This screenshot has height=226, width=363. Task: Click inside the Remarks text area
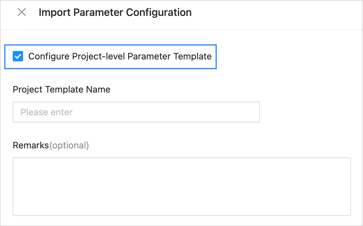click(181, 186)
